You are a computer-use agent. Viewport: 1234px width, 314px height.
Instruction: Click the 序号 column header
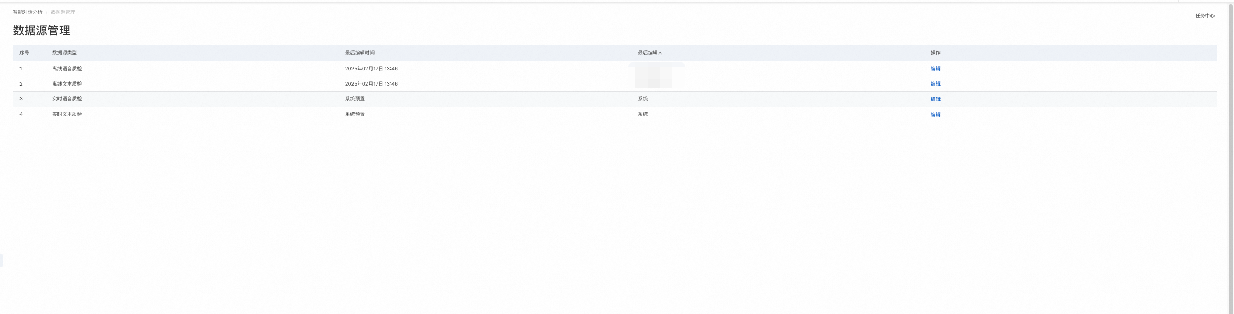(x=24, y=53)
